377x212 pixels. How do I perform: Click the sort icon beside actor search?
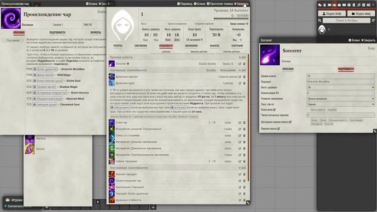click(373, 21)
